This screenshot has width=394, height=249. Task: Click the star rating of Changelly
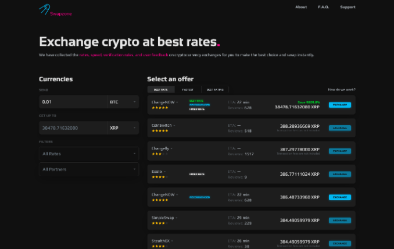click(160, 154)
